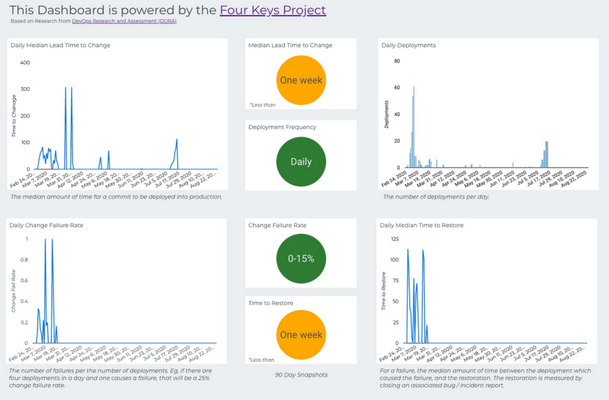Select the green 0-15% failure rate circle

tap(301, 259)
